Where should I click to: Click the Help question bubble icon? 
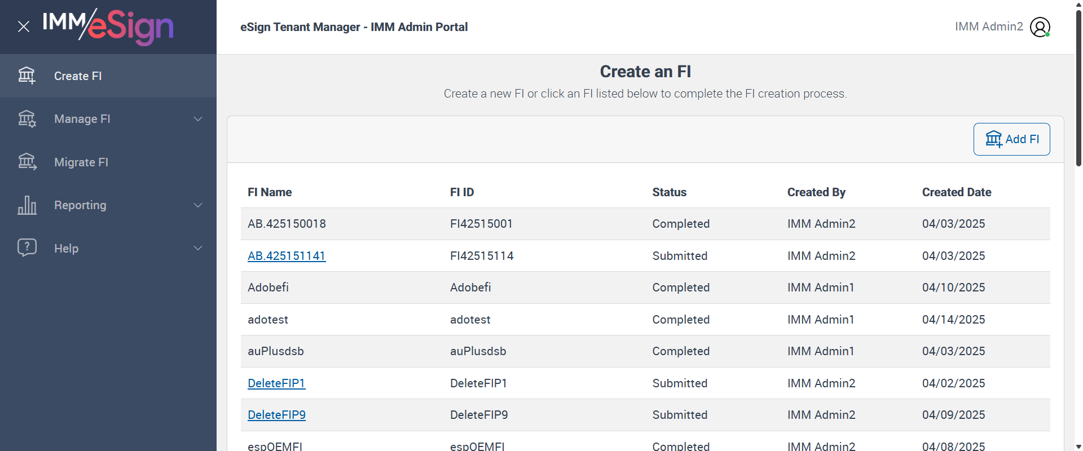tap(27, 248)
